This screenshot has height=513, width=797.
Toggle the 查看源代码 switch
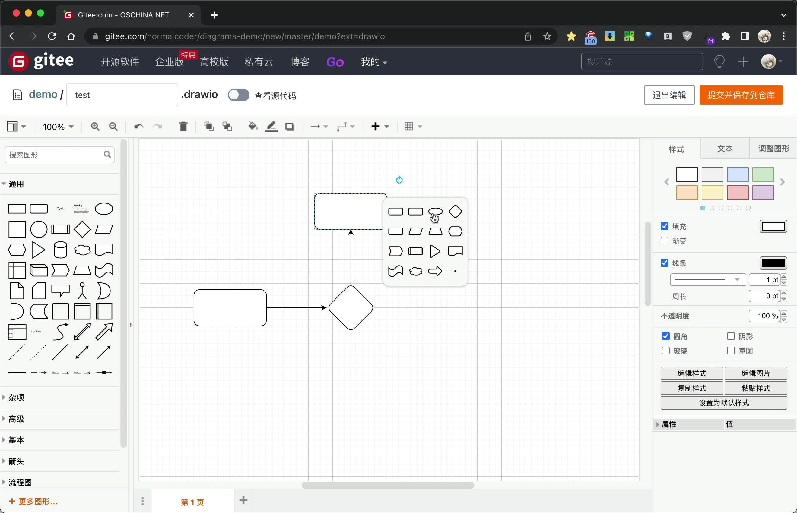238,95
